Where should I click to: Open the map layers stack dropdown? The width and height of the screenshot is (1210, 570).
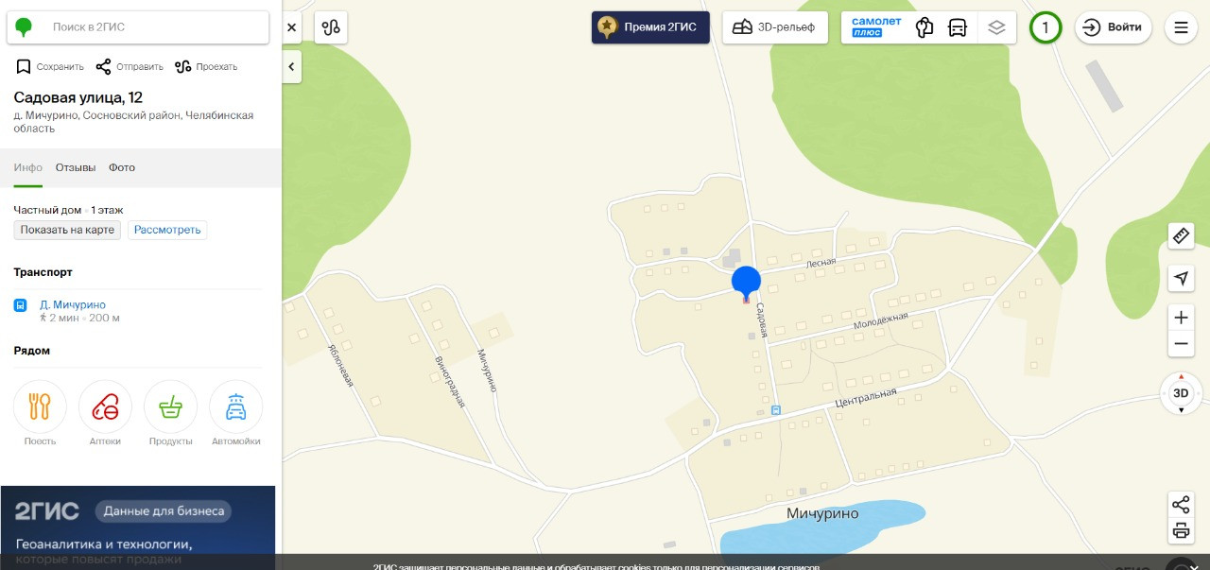(996, 27)
